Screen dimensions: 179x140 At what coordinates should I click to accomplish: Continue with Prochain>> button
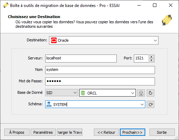click(x=132, y=132)
